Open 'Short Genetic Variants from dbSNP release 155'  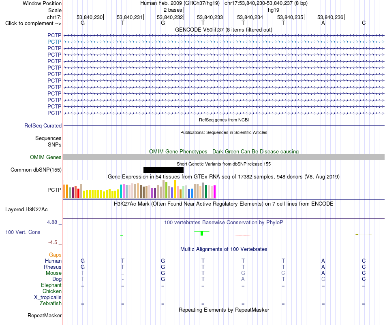(x=224, y=164)
